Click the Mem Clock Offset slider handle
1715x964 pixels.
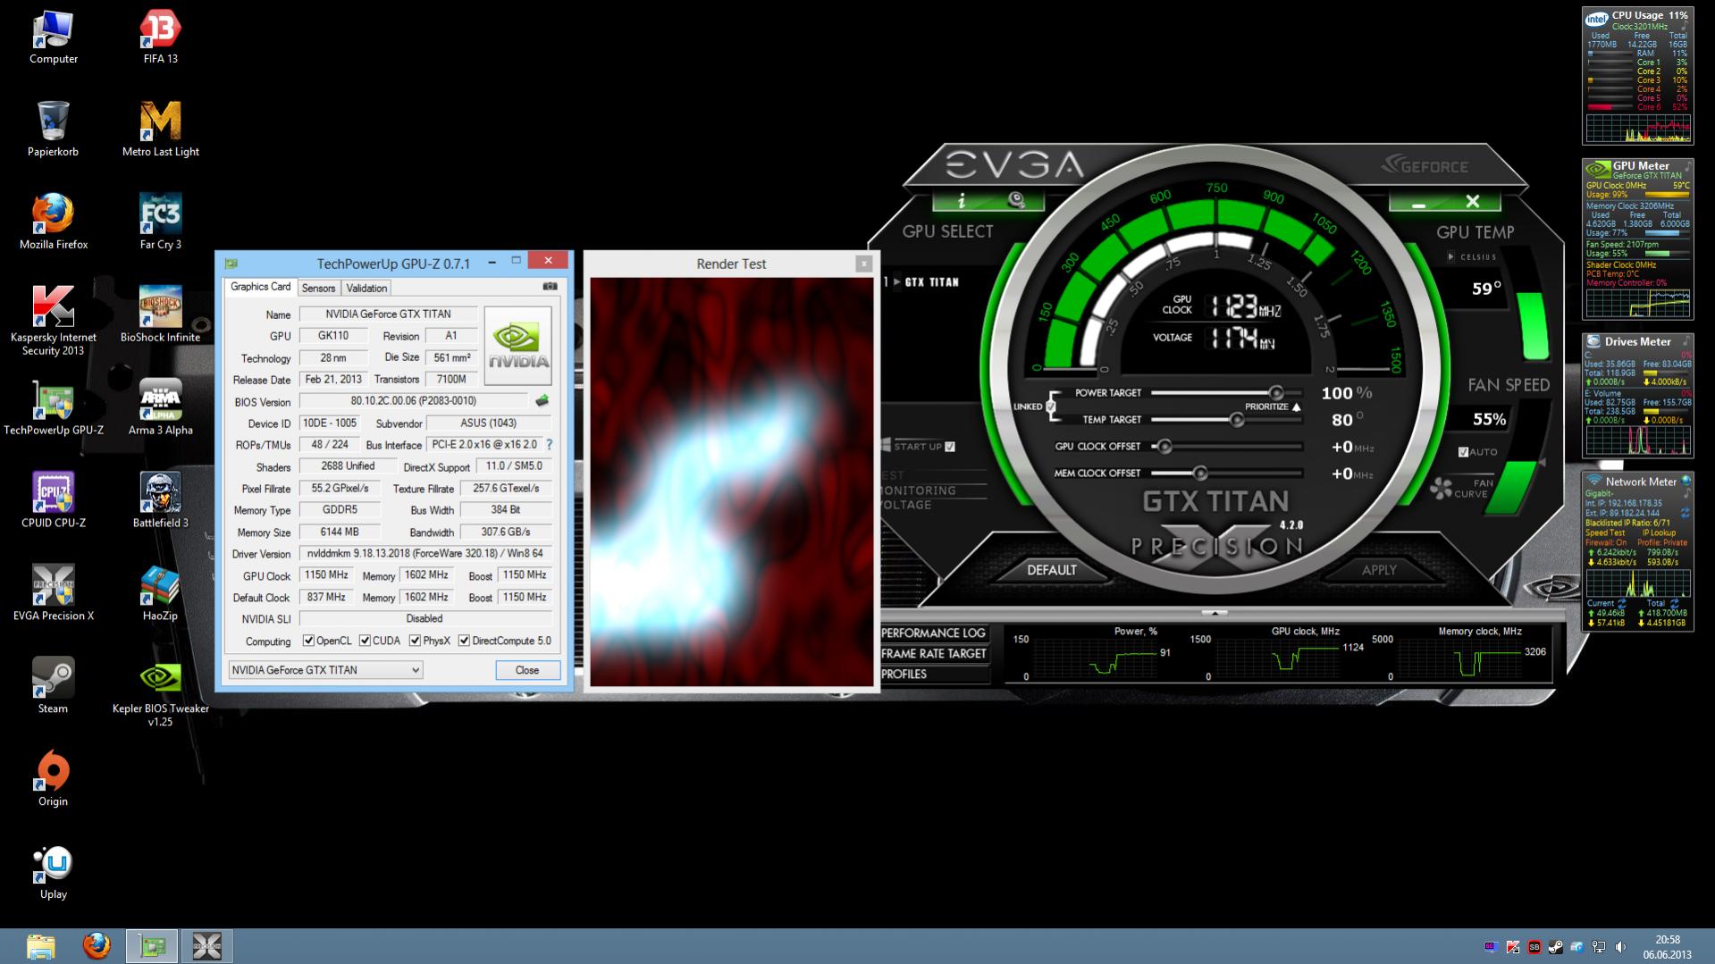click(1200, 474)
